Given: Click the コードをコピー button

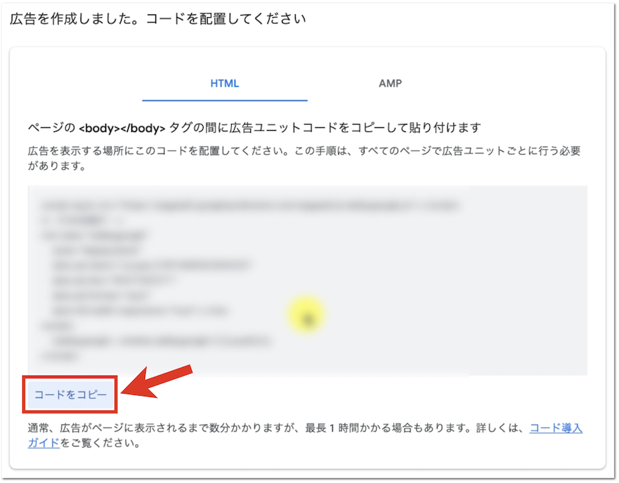Looking at the screenshot, I should [x=71, y=395].
